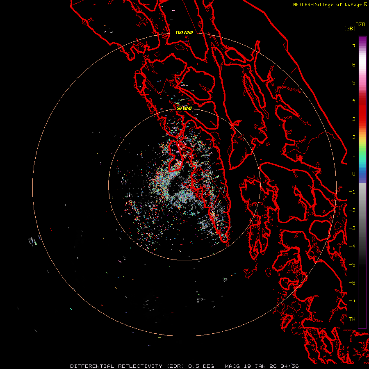The image size is (369, 369).
Task: Click the colorbar label "4"
Action: 354,101
